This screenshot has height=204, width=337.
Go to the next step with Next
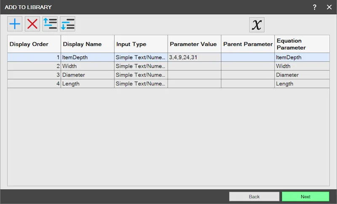(305, 196)
